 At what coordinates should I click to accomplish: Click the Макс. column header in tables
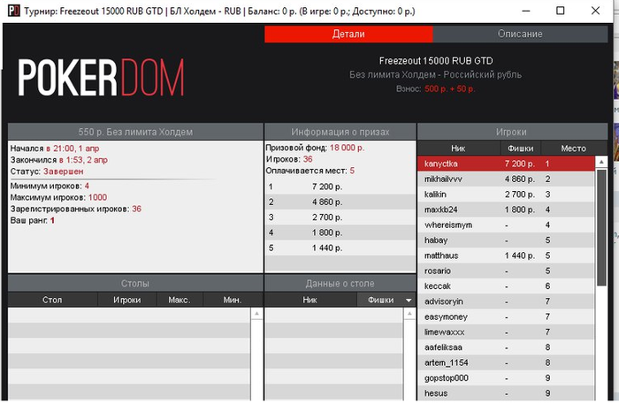(180, 300)
